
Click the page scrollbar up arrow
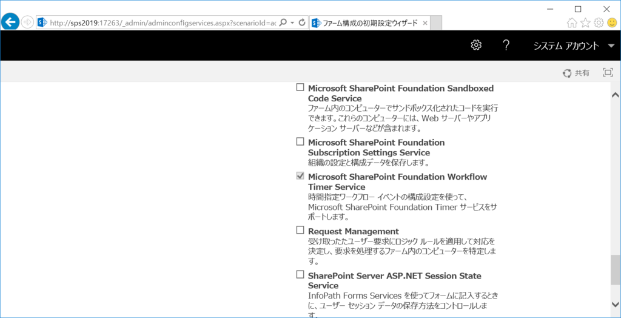[615, 95]
